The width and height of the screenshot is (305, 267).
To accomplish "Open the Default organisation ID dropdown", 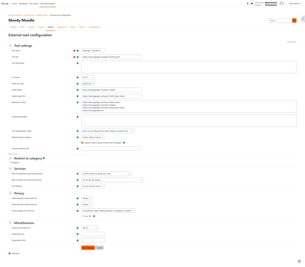I will click(x=90, y=228).
